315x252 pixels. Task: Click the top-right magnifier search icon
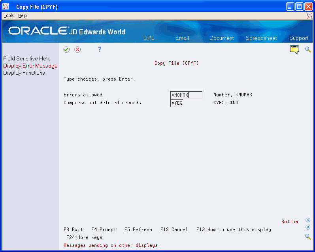tap(308, 49)
